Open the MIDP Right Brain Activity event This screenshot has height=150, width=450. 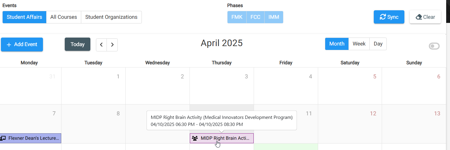222,138
